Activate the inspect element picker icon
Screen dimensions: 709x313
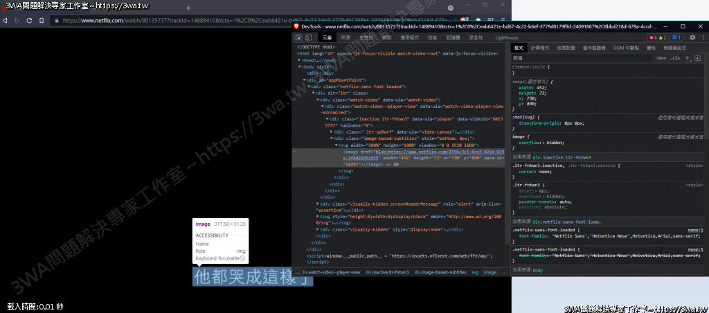(x=298, y=37)
